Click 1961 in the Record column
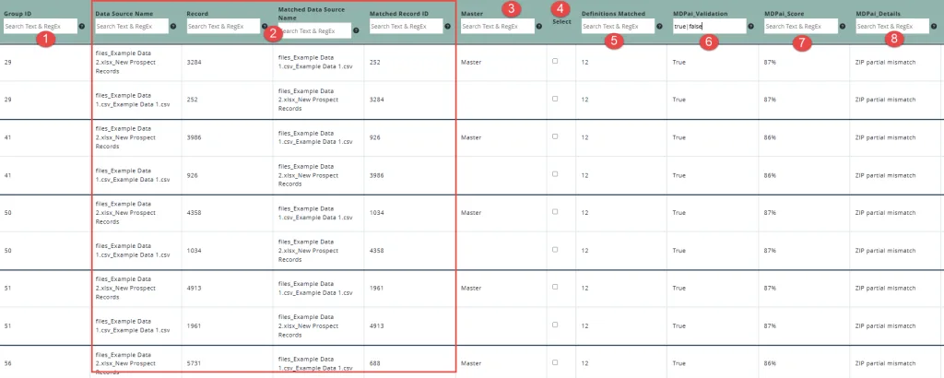944x378 pixels. tap(194, 325)
